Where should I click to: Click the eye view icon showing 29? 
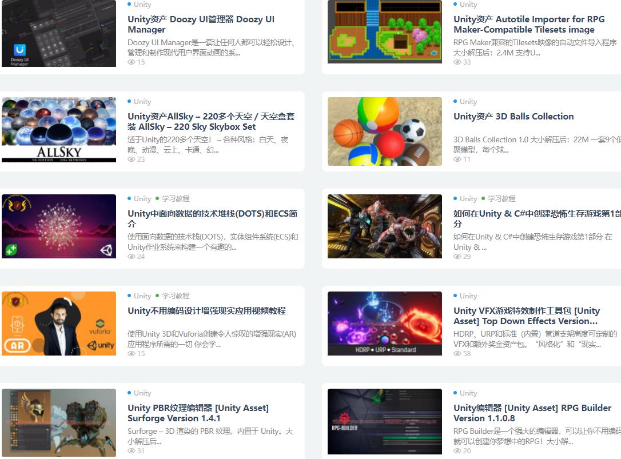(x=457, y=256)
